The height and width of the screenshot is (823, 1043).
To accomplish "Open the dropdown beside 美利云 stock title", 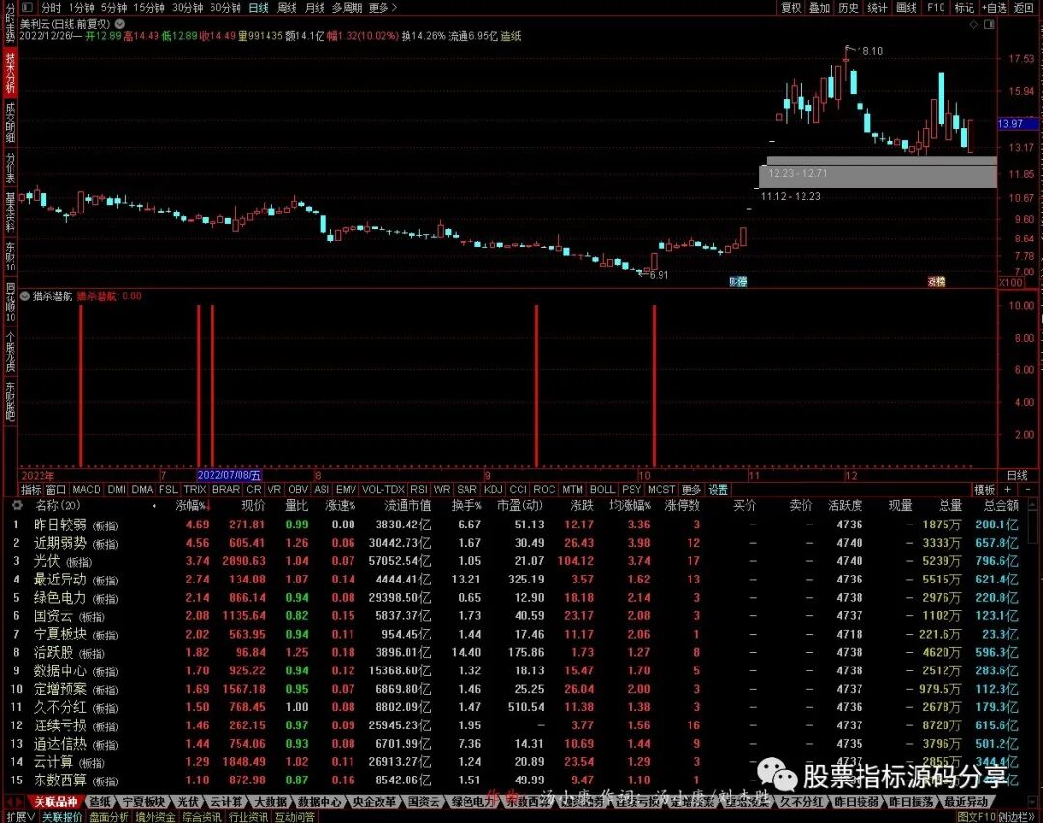I will click(x=120, y=23).
